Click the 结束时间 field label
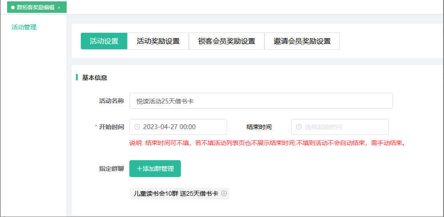 [259, 127]
